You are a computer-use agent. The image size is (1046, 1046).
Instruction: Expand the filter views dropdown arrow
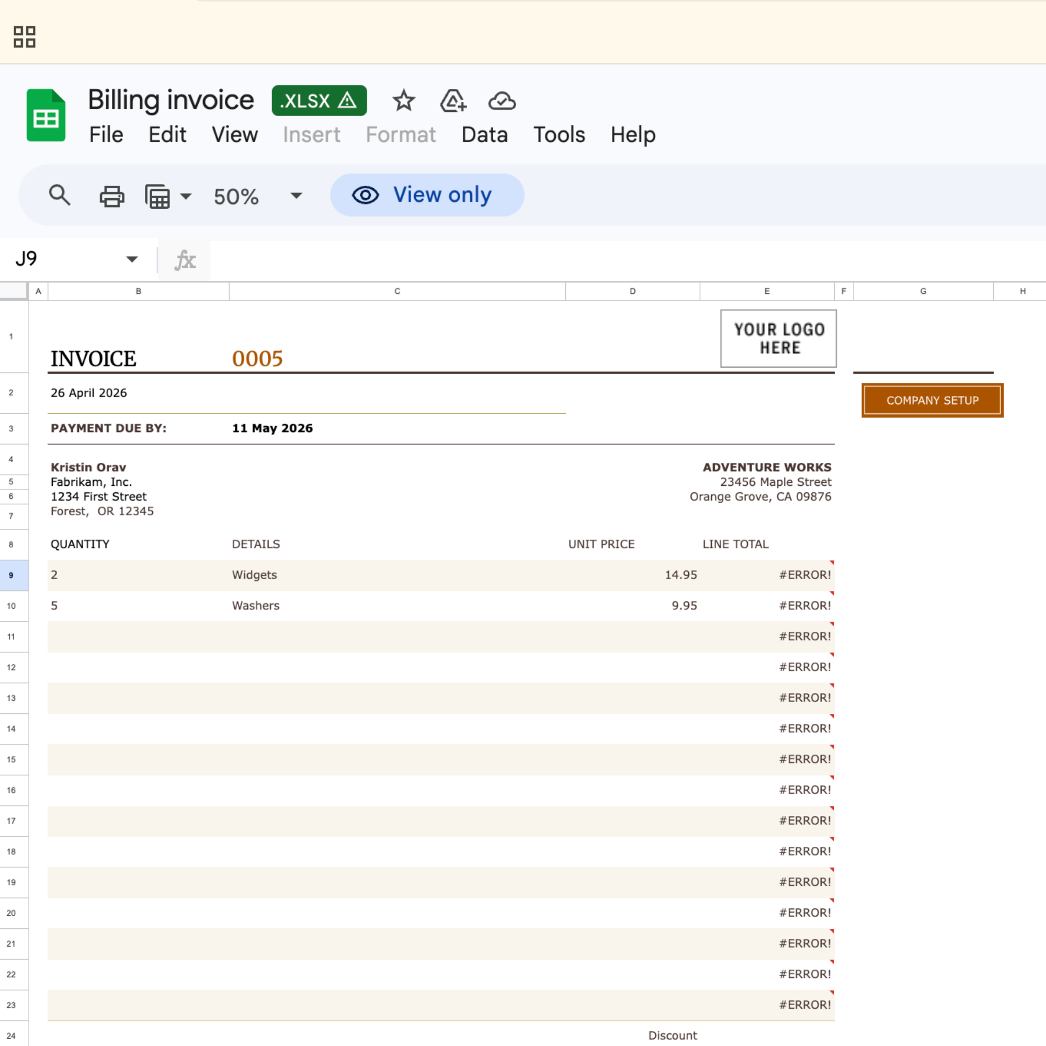click(x=186, y=196)
